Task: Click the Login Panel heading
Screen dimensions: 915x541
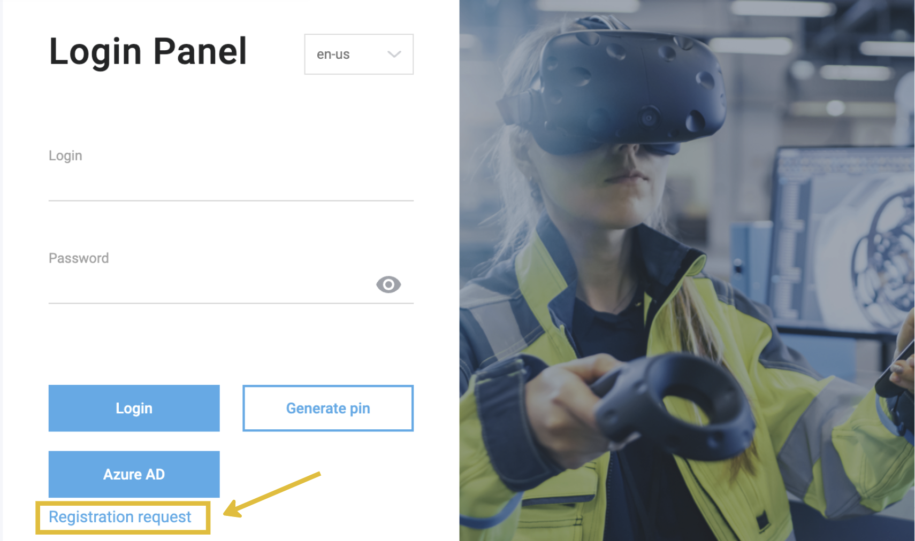Action: pyautogui.click(x=148, y=52)
